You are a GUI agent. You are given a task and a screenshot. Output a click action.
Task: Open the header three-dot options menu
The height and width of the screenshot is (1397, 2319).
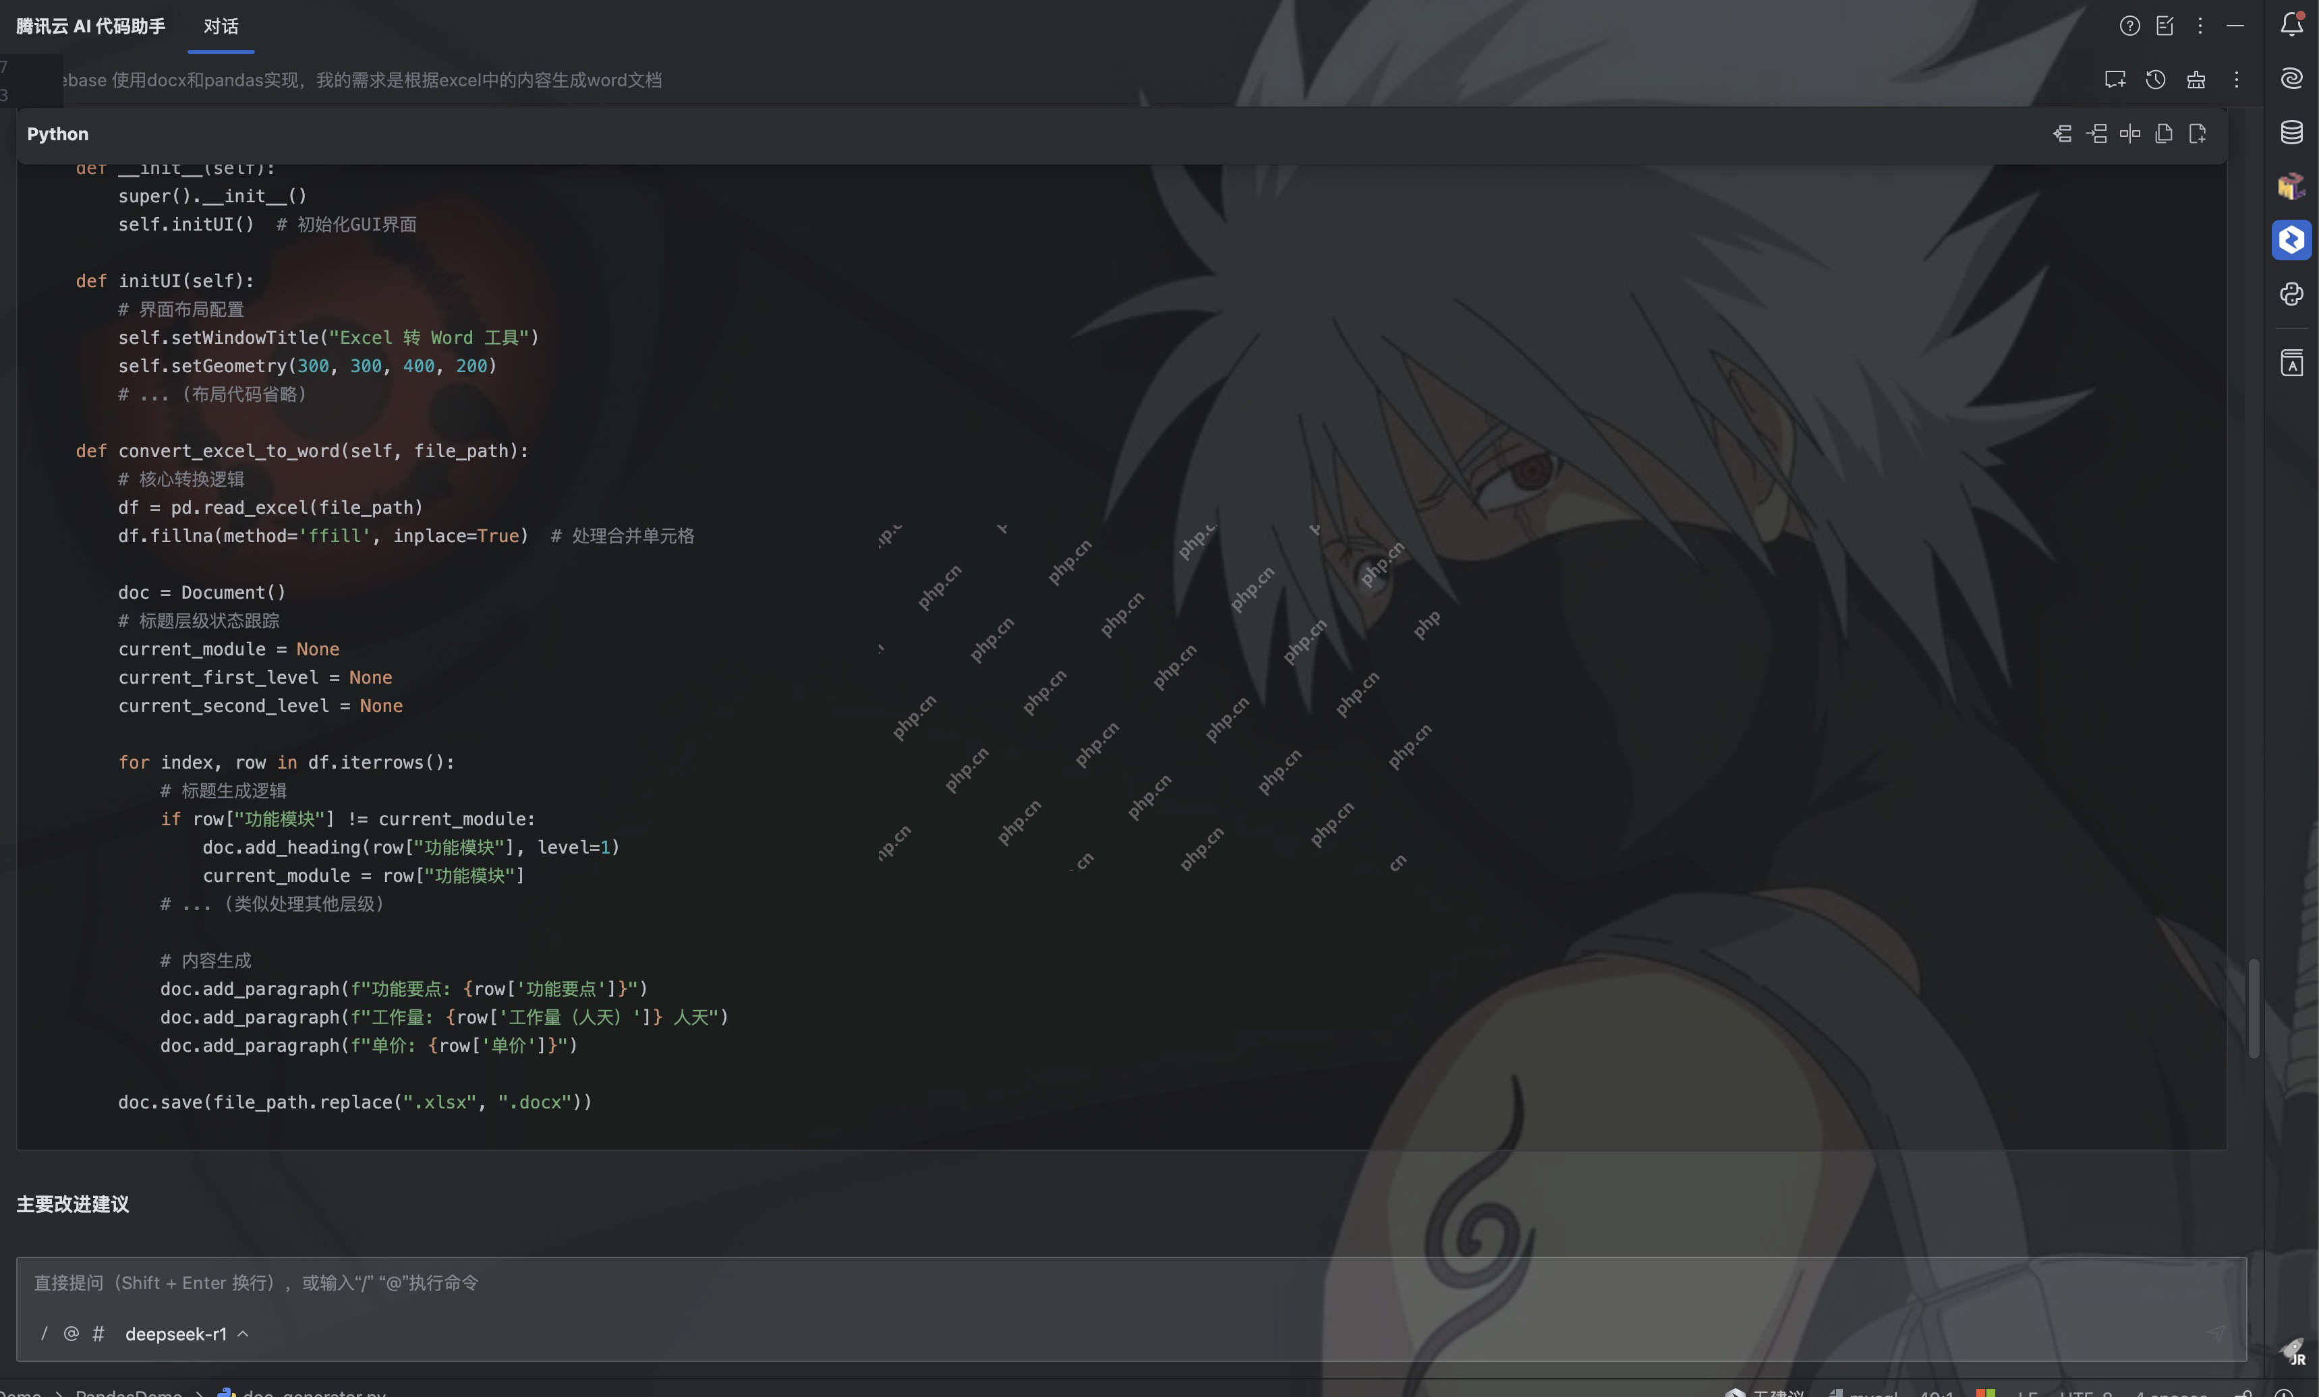coord(2200,26)
